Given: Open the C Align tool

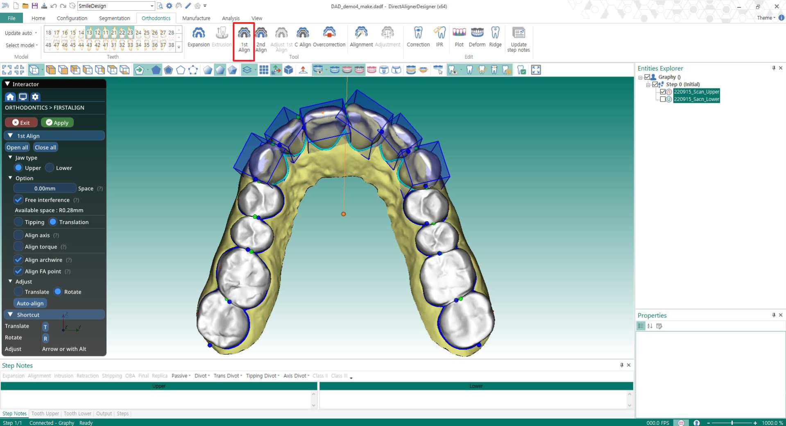Looking at the screenshot, I should tap(303, 33).
